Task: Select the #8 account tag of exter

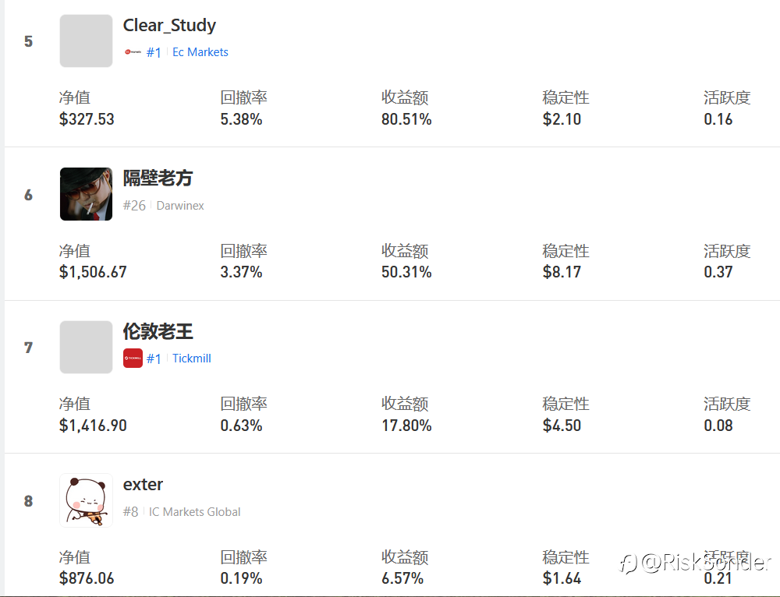Action: (131, 511)
